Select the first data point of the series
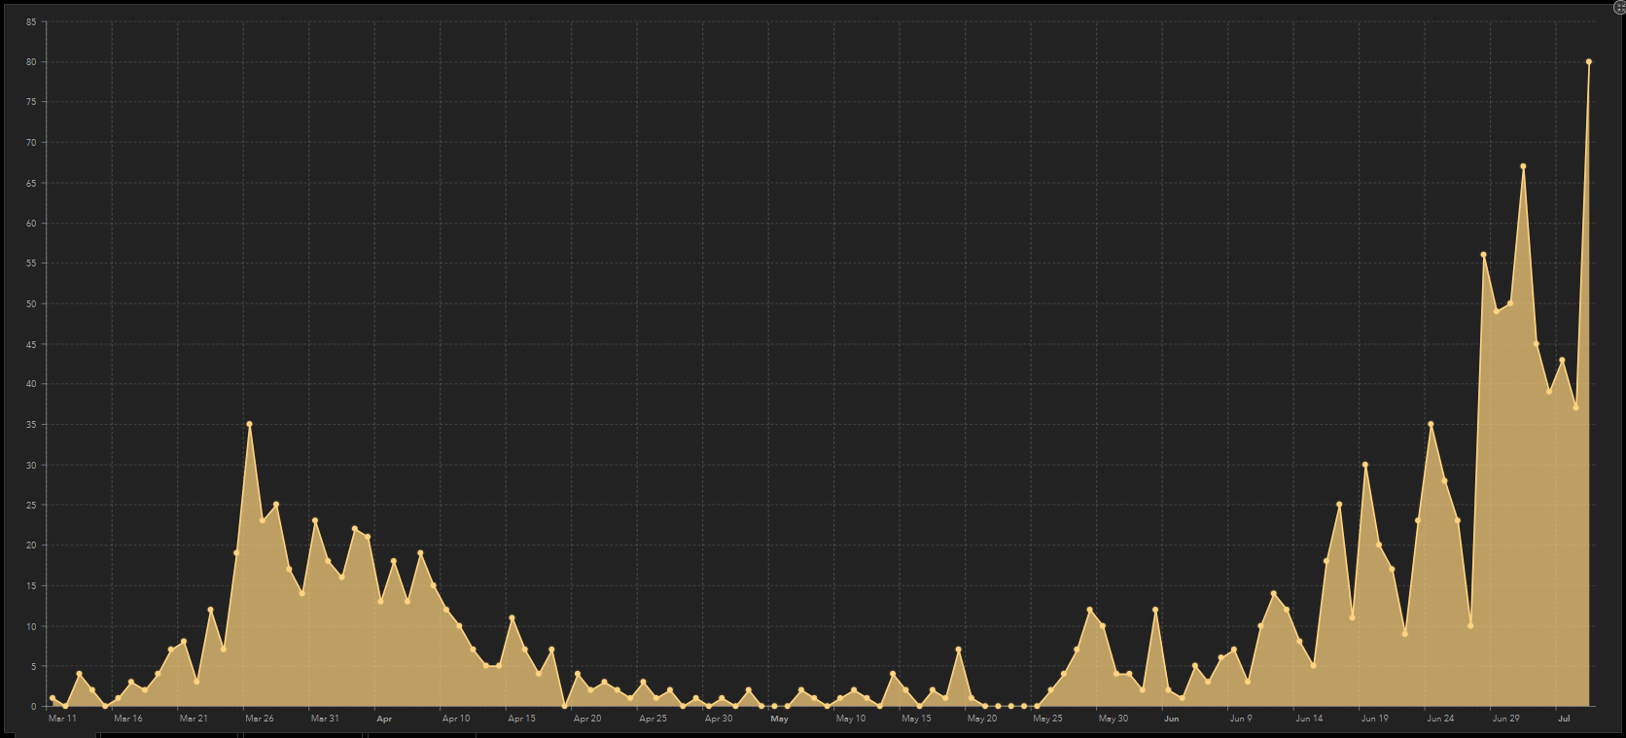The image size is (1626, 738). tap(53, 698)
